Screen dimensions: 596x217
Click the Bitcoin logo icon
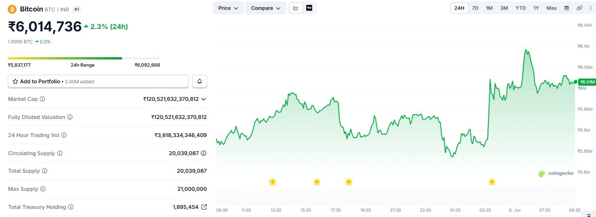pos(12,9)
